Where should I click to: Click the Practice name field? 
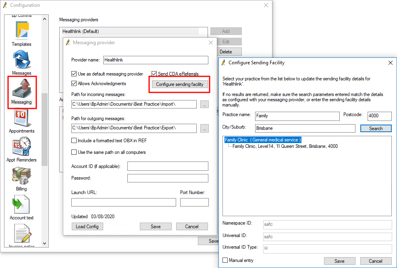click(x=297, y=116)
